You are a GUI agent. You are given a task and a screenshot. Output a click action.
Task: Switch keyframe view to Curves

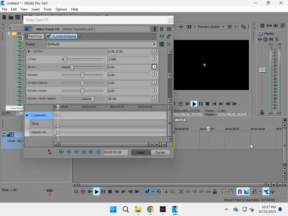coord(160,152)
